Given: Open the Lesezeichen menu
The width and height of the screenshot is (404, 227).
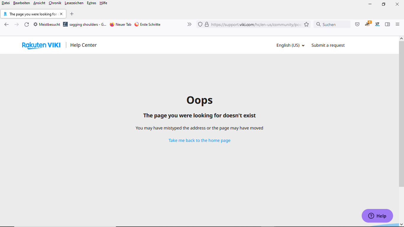Looking at the screenshot, I should coord(74,3).
